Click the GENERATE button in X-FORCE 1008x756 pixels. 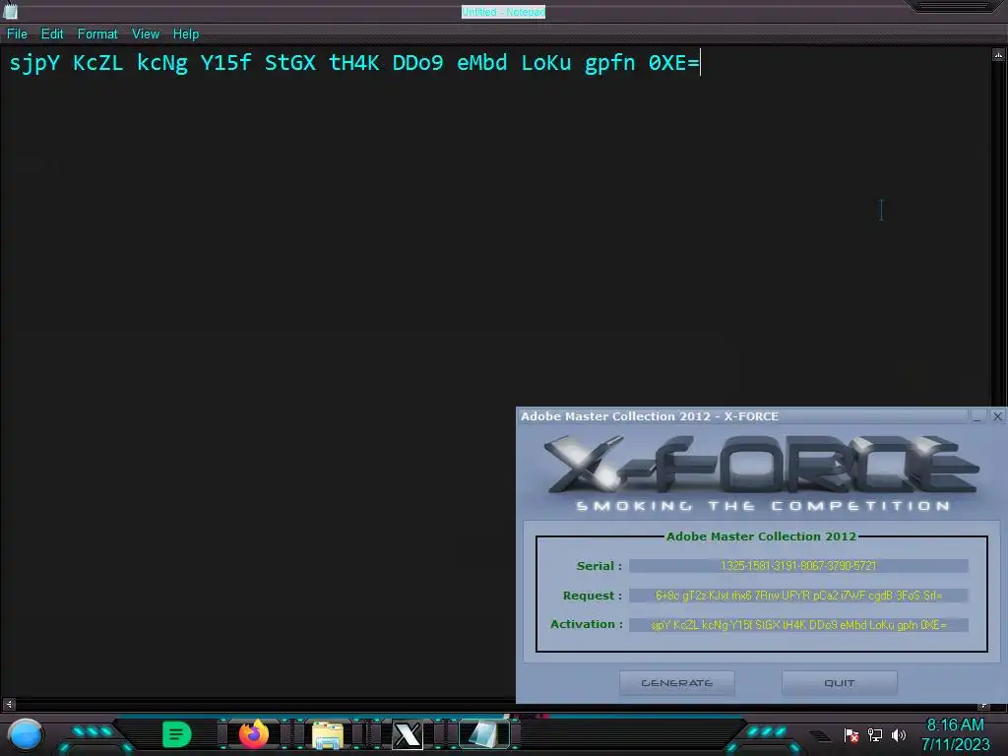click(x=677, y=683)
